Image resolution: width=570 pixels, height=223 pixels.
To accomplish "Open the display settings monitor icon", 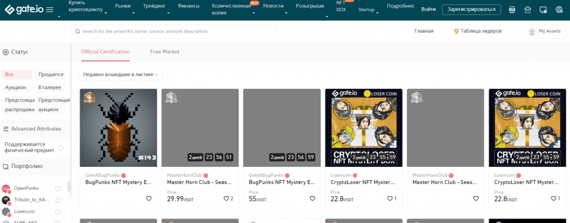I will click(x=543, y=10).
